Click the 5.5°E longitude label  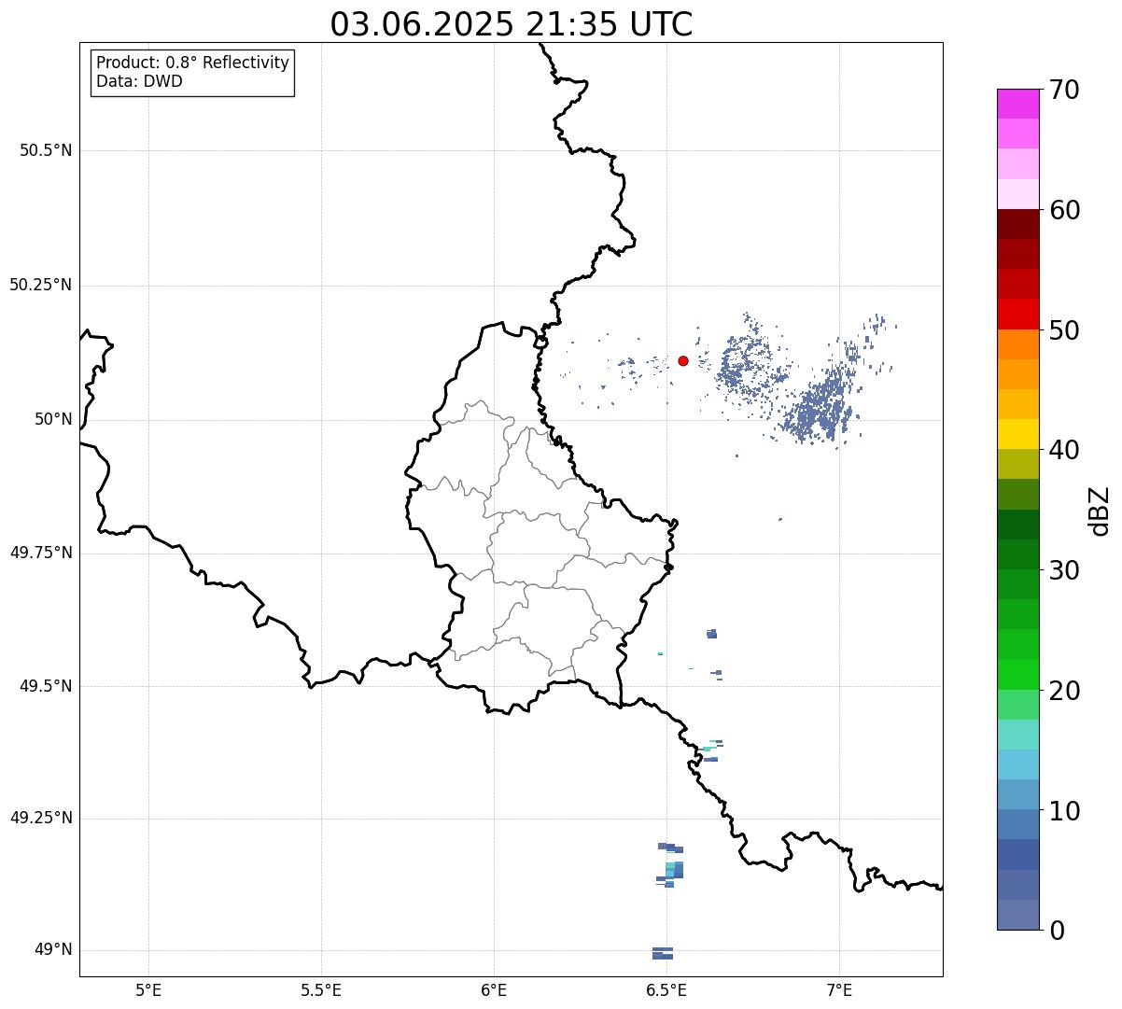pyautogui.click(x=321, y=989)
